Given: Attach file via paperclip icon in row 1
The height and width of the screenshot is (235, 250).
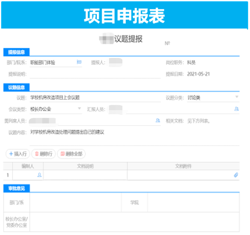Looking at the screenshot, I should [236, 175].
